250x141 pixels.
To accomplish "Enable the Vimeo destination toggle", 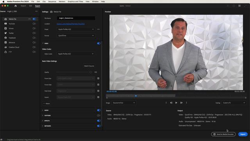I will click(34, 28).
